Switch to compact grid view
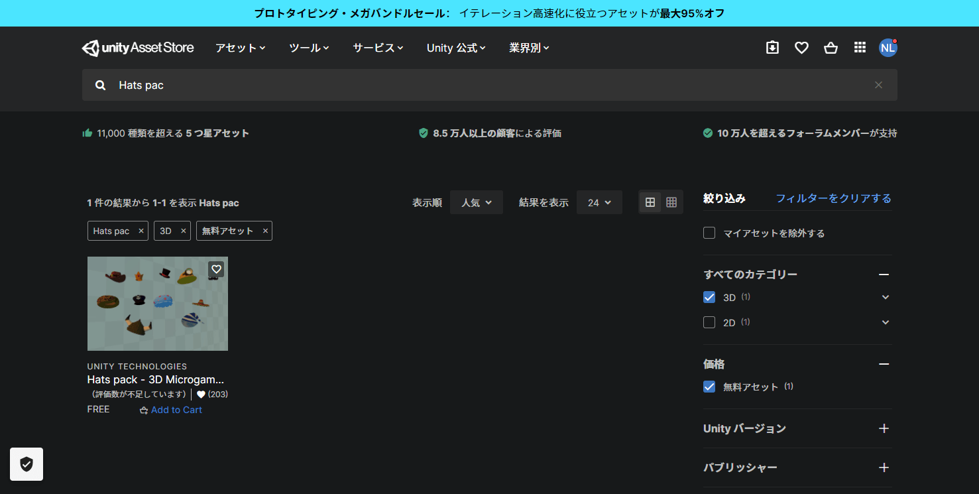979x494 pixels. point(671,202)
